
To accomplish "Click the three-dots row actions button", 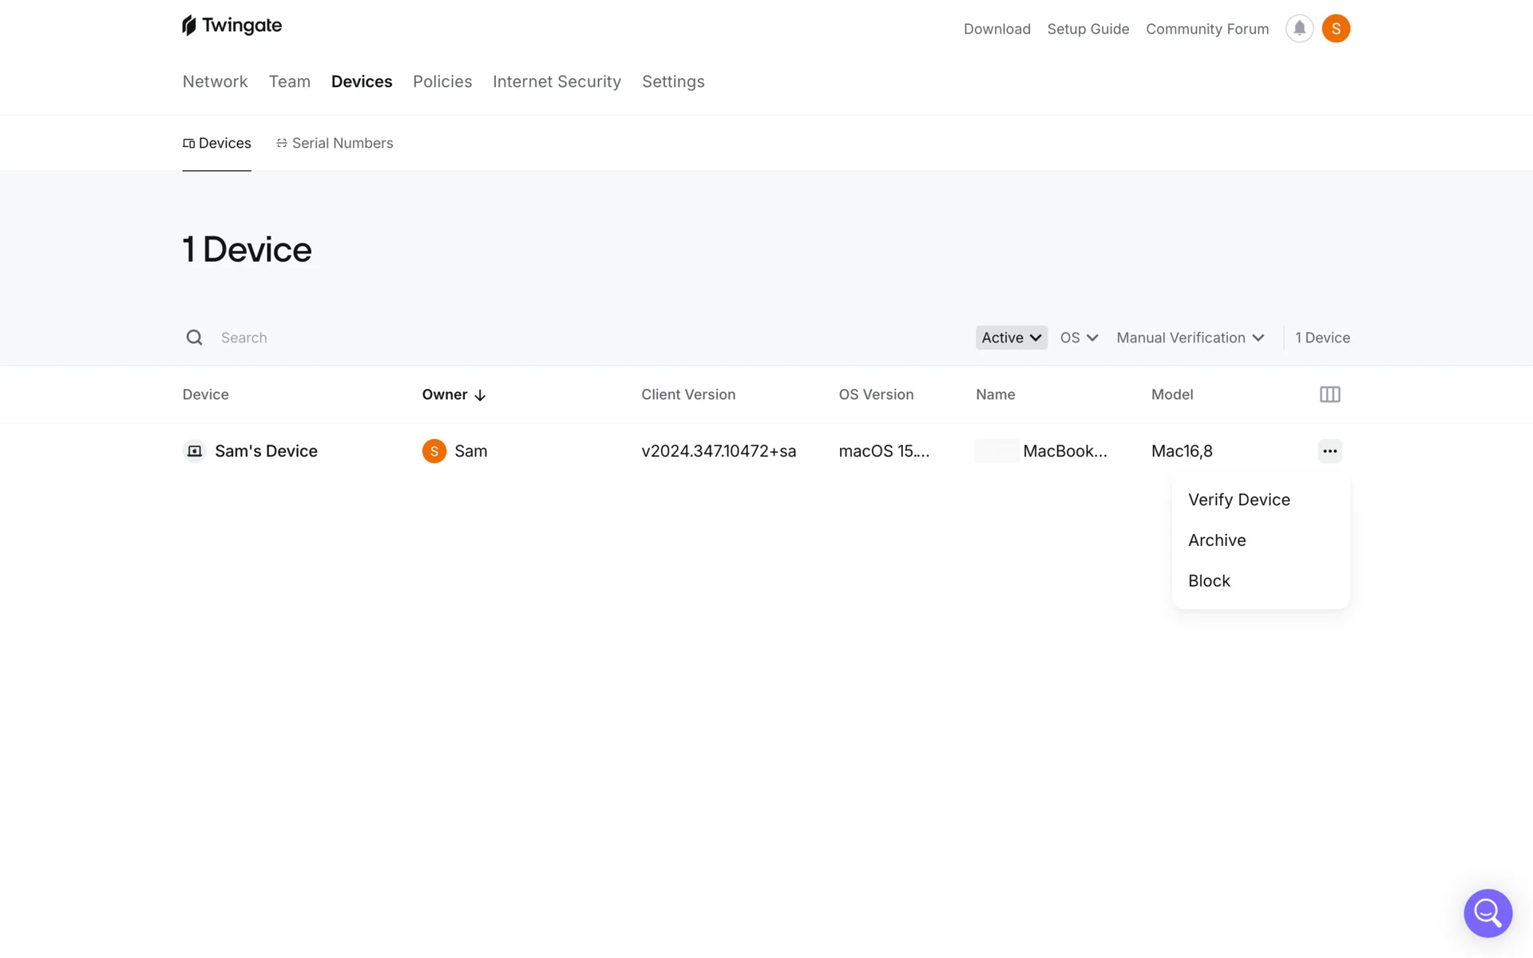I will tap(1329, 451).
